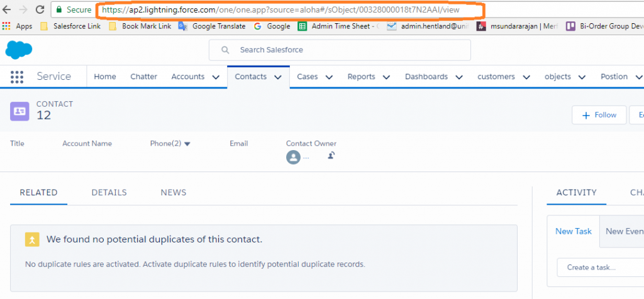This screenshot has width=644, height=299.
Task: Open the Google Translate bookmark
Action: [212, 26]
